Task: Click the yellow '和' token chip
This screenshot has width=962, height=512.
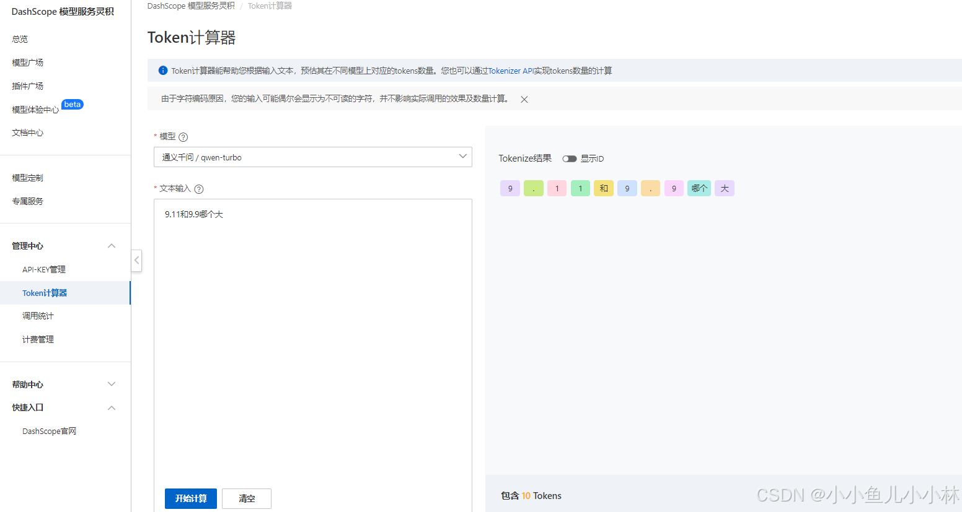Action: click(x=604, y=188)
